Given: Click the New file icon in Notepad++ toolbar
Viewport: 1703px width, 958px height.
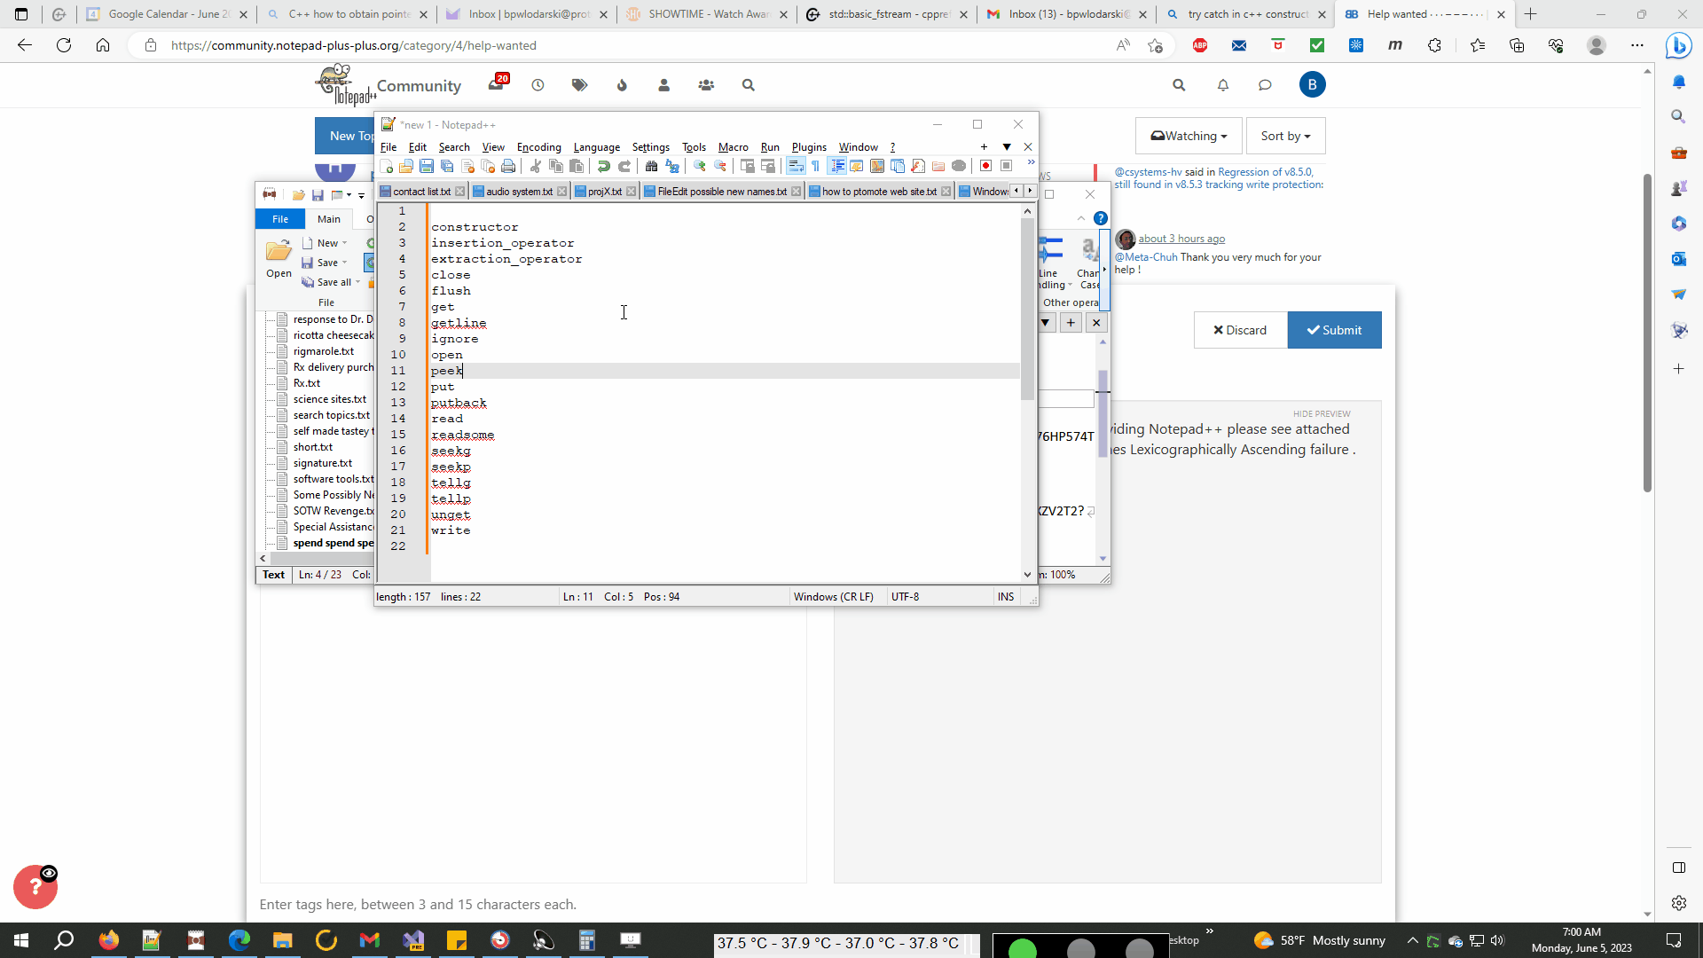Looking at the screenshot, I should tap(386, 166).
